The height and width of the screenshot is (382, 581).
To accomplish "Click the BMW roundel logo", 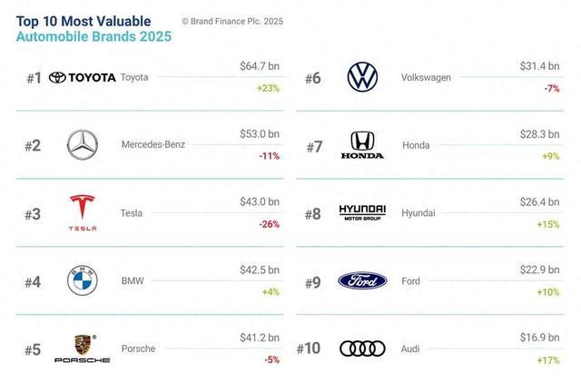I will click(83, 281).
